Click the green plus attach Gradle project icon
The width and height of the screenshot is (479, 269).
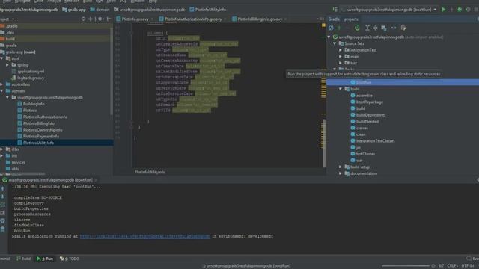[339, 28]
